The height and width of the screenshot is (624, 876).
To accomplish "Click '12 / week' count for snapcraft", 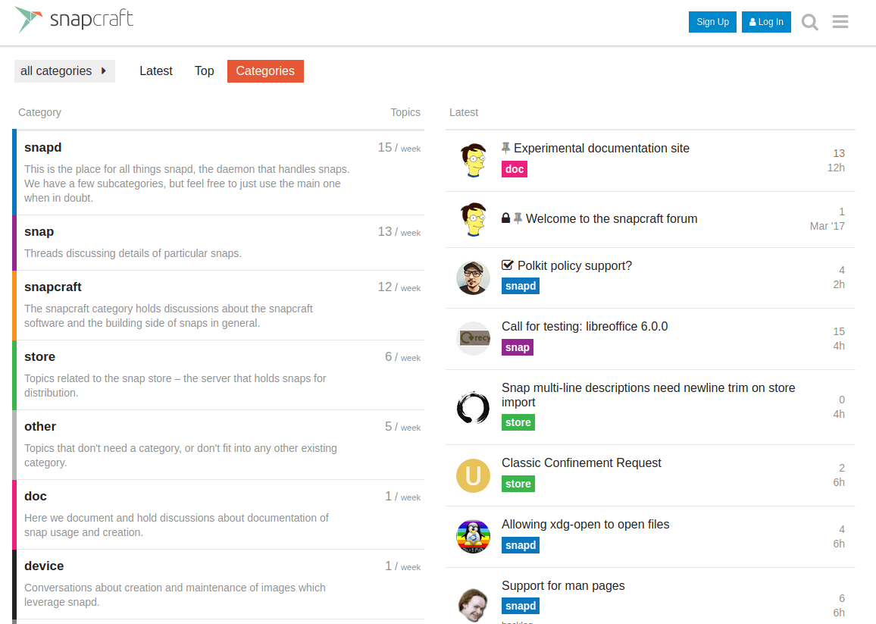I will [x=399, y=287].
